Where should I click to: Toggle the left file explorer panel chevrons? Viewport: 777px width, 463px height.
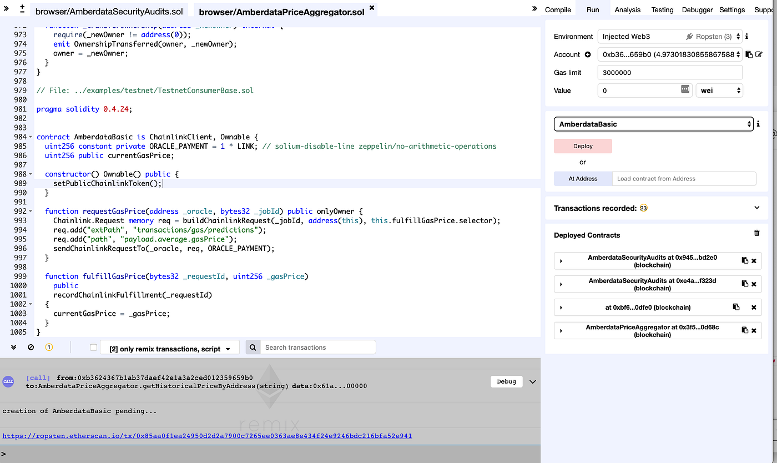coord(7,8)
